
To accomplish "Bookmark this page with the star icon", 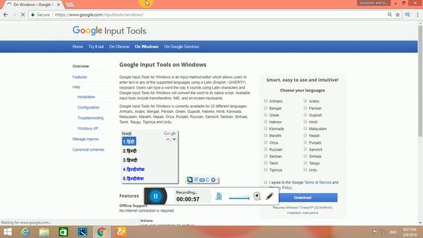I will [x=397, y=15].
